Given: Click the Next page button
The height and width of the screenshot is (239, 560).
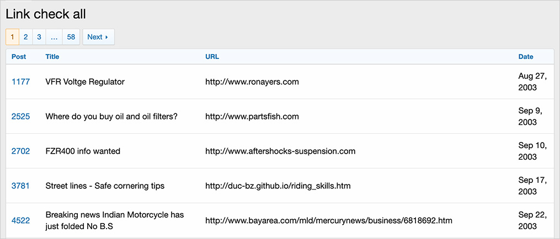Looking at the screenshot, I should (98, 37).
